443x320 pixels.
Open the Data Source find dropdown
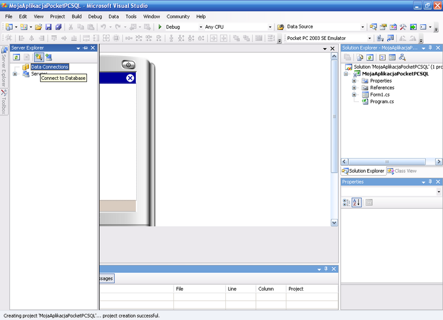pyautogui.click(x=363, y=27)
